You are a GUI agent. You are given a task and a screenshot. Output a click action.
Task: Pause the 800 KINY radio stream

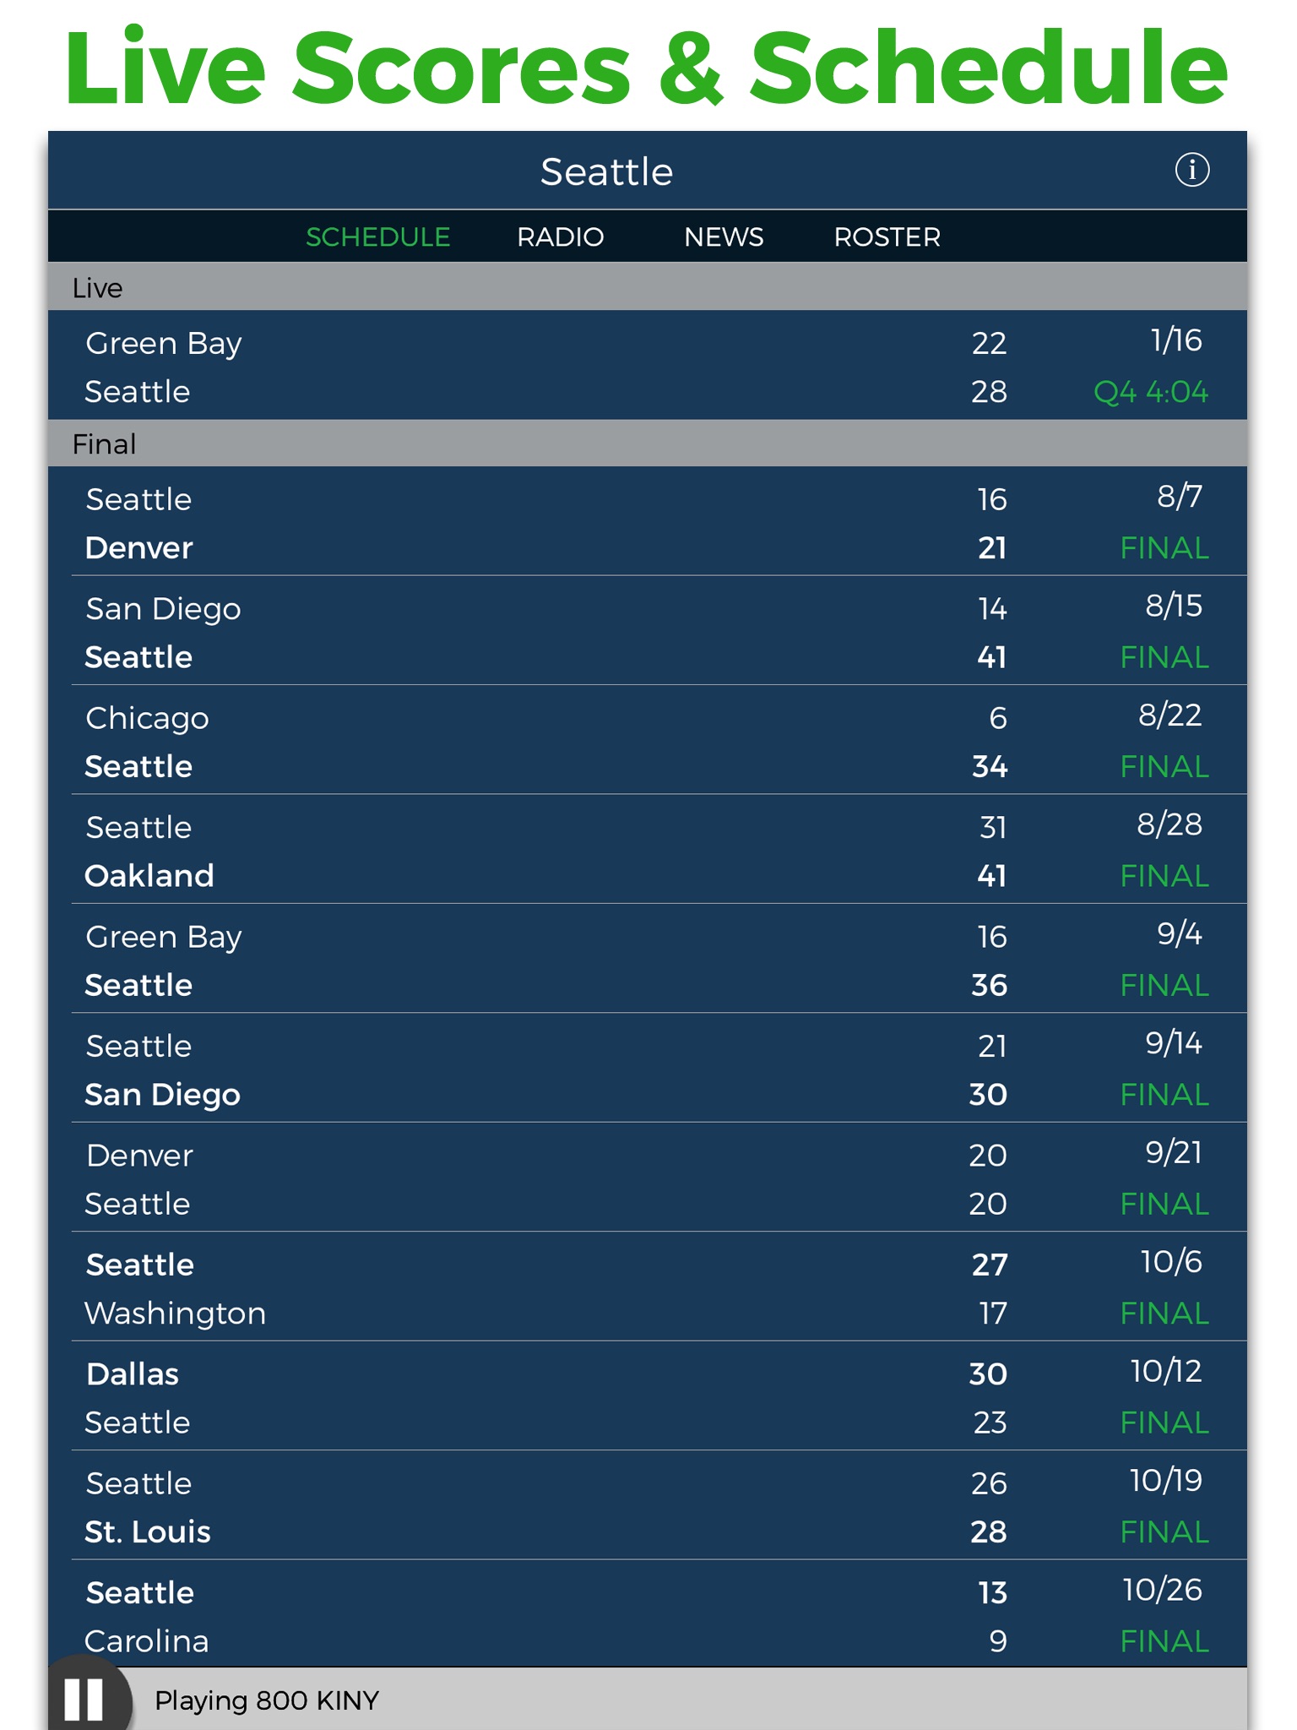point(84,1699)
